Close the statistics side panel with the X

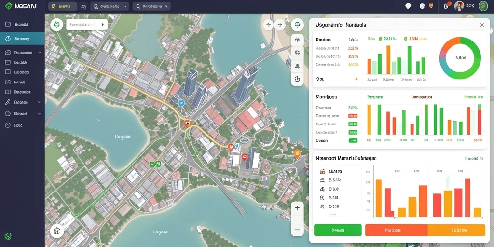point(482,25)
